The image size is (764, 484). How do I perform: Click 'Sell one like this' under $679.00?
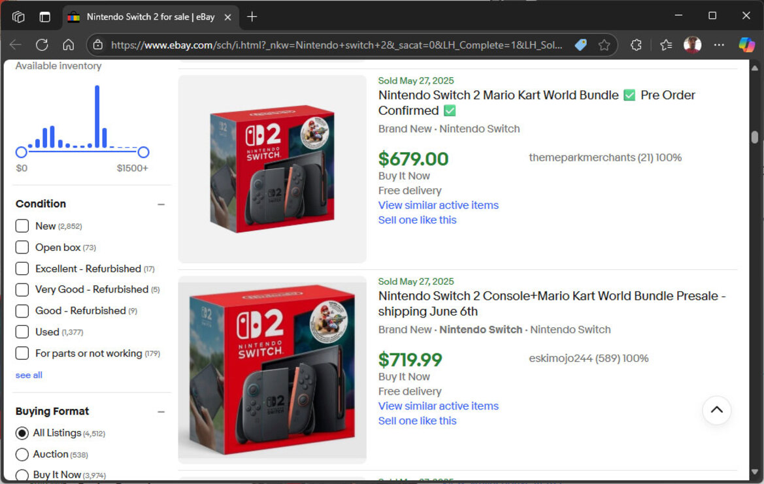417,220
